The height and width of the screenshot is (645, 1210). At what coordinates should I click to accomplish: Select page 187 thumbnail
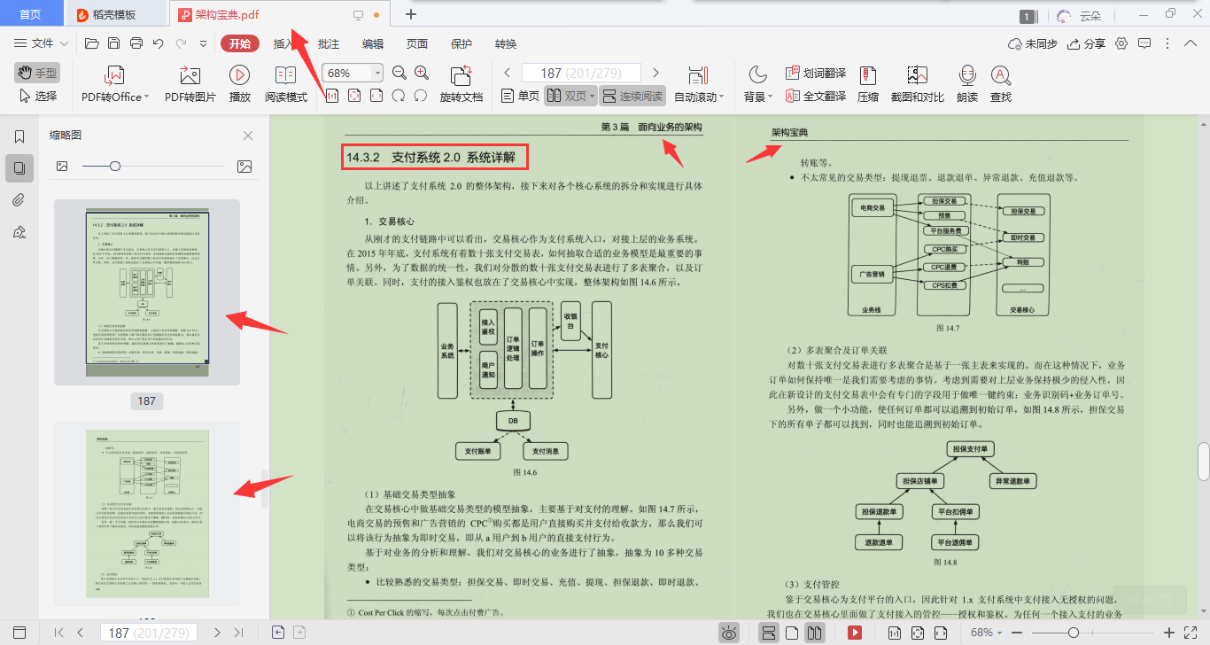pos(147,292)
